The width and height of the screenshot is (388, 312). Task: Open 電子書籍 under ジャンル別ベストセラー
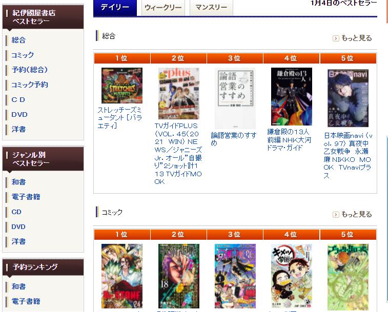pos(26,197)
